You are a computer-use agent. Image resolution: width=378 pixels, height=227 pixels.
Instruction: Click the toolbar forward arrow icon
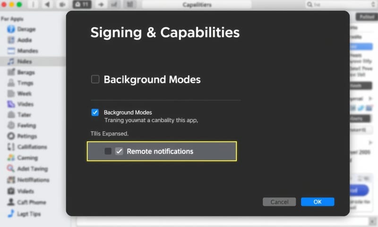click(101, 5)
